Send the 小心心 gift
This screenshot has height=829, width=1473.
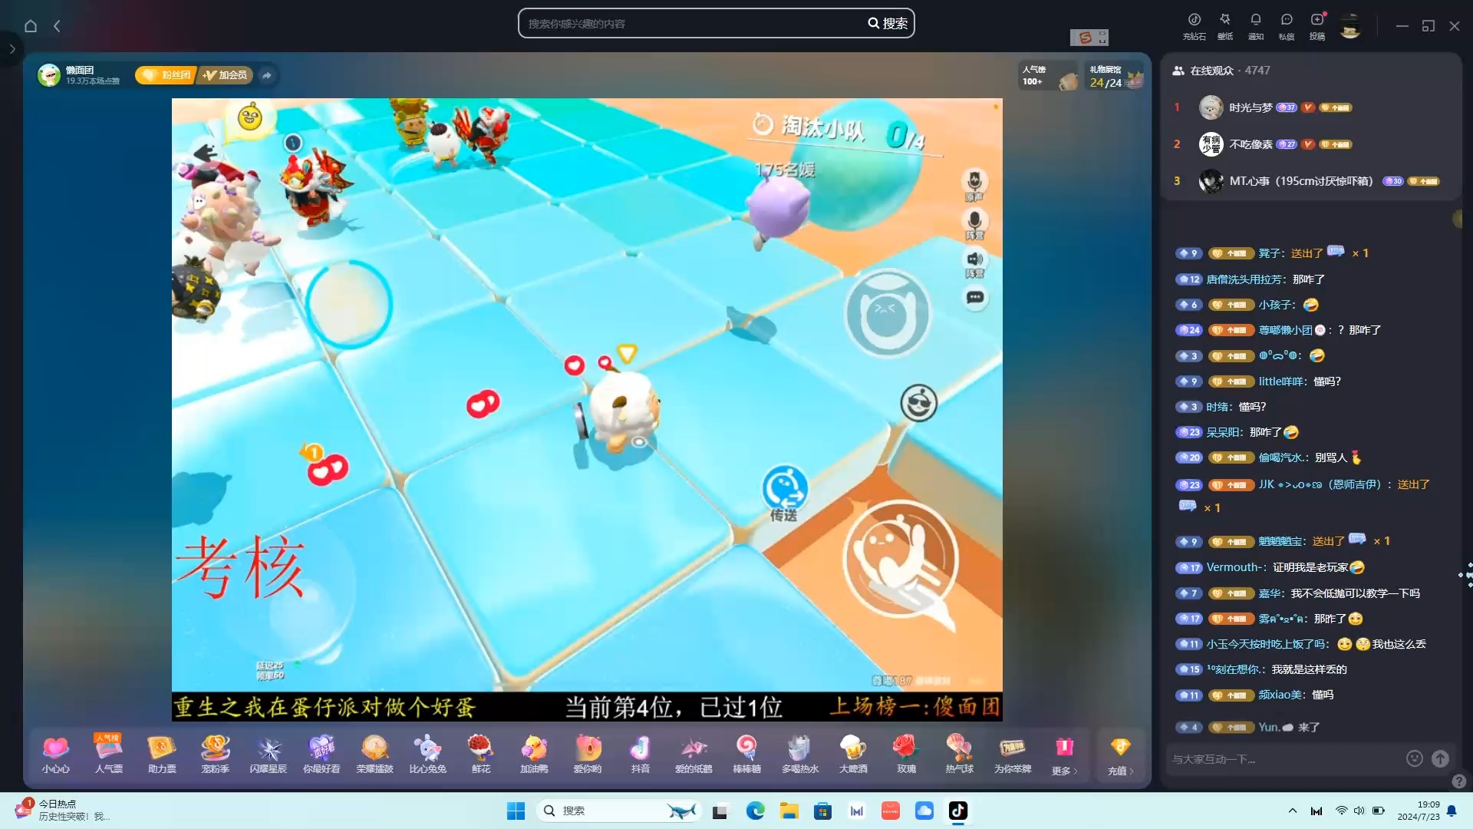tap(55, 755)
